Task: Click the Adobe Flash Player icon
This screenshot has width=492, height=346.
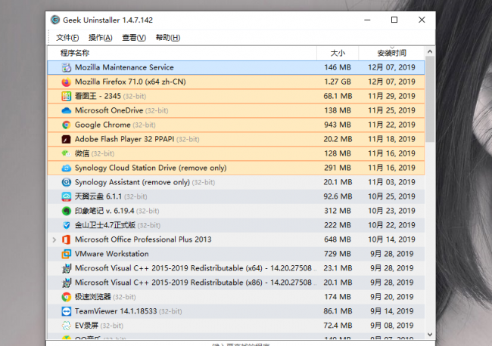Action: (66, 139)
